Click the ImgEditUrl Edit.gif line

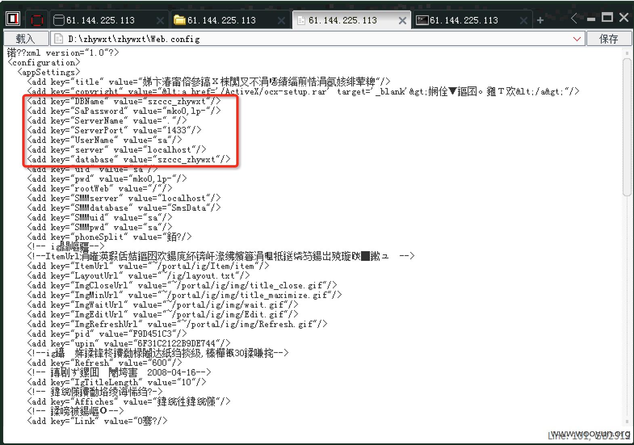point(162,315)
